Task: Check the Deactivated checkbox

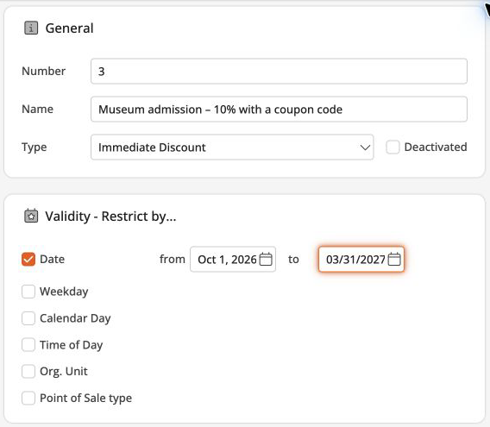Action: pos(393,147)
